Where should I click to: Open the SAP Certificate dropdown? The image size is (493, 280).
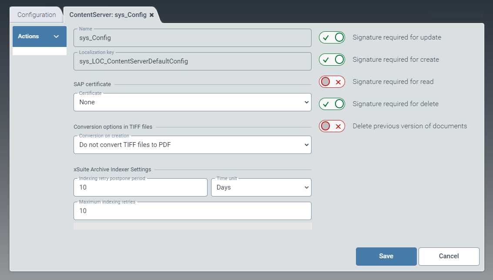[x=192, y=103]
